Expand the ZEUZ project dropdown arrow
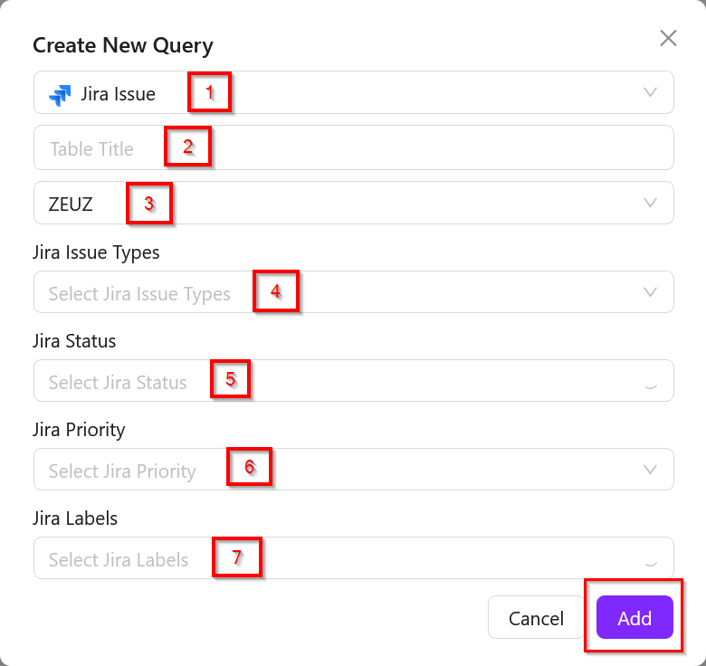The height and width of the screenshot is (666, 706). [x=650, y=203]
